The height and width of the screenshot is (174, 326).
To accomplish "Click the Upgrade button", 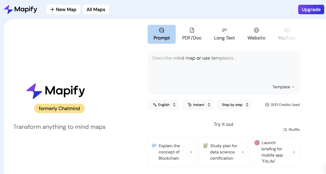I will 311,10.
